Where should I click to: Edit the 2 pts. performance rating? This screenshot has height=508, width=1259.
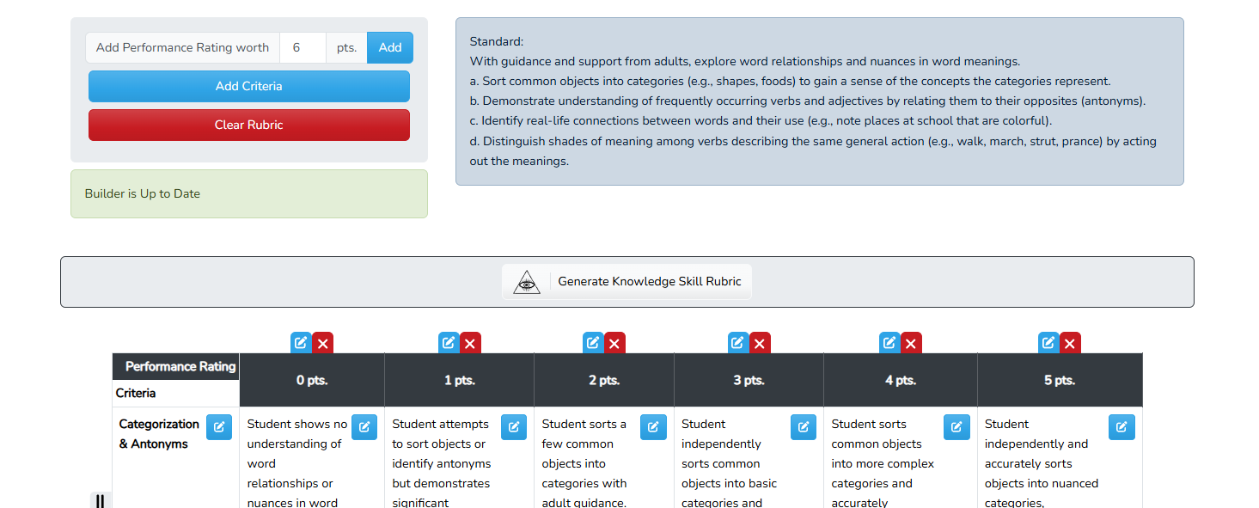[x=593, y=343]
